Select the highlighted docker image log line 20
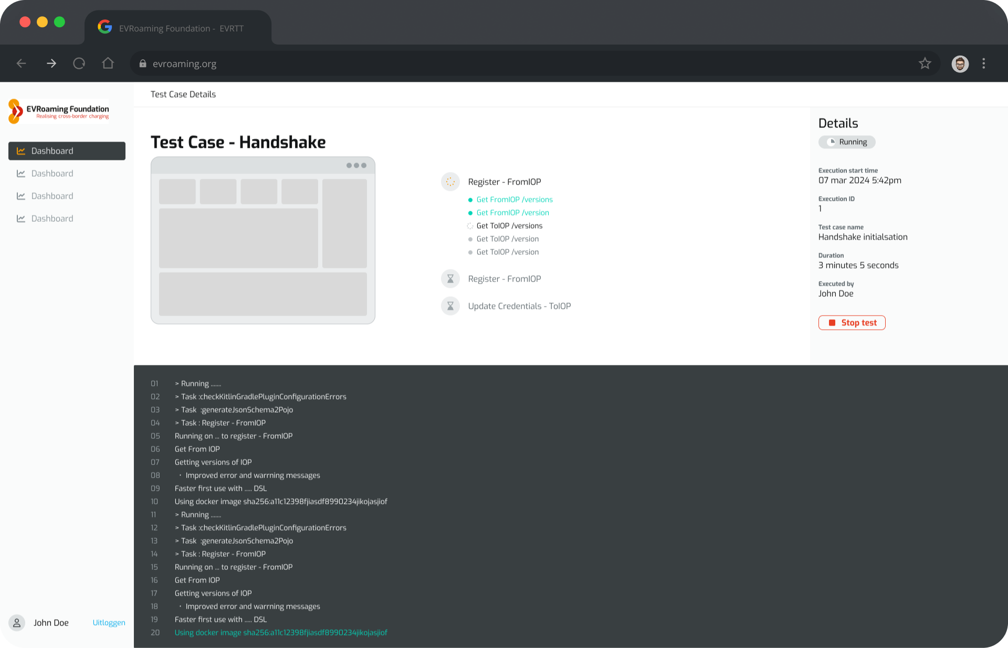1008x648 pixels. pyautogui.click(x=281, y=632)
